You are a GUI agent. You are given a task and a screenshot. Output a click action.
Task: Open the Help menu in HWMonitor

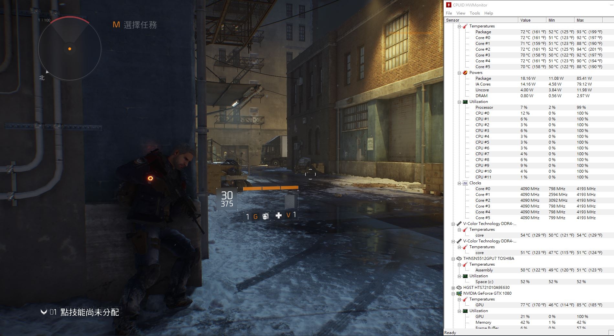(x=489, y=13)
